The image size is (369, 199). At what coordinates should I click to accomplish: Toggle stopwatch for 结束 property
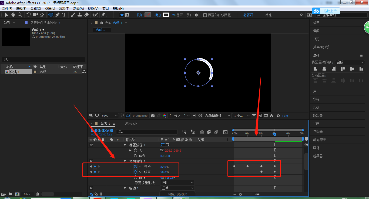[x=136, y=172]
